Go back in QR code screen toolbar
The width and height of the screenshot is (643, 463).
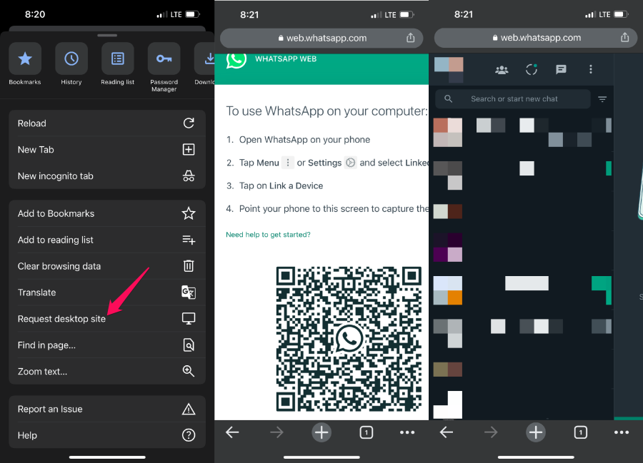coord(232,432)
